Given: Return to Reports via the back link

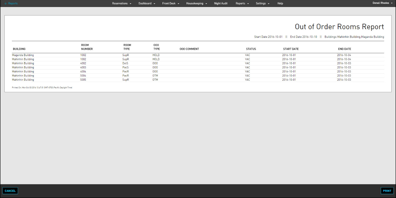Looking at the screenshot, I should 13,3.
